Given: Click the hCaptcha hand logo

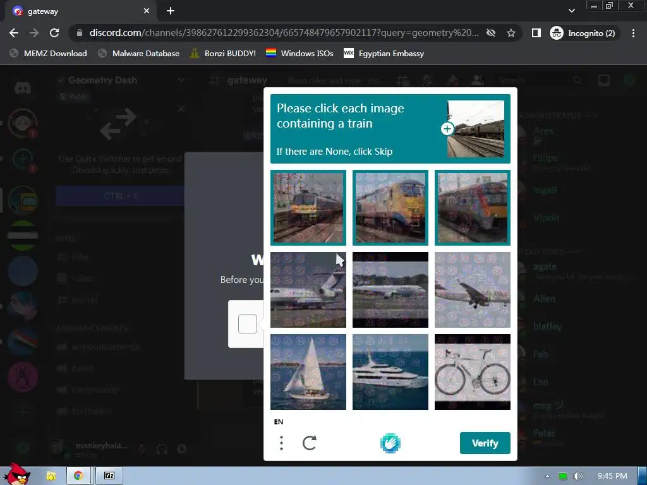Looking at the screenshot, I should 390,443.
